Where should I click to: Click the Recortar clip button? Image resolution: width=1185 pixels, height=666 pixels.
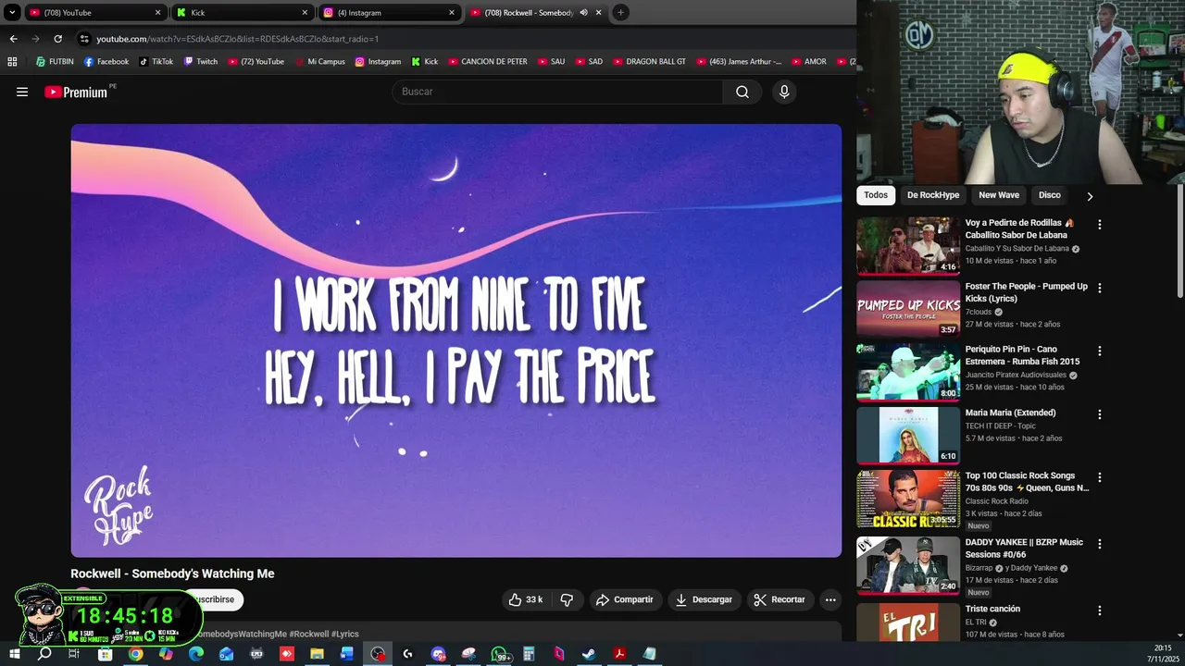click(780, 599)
